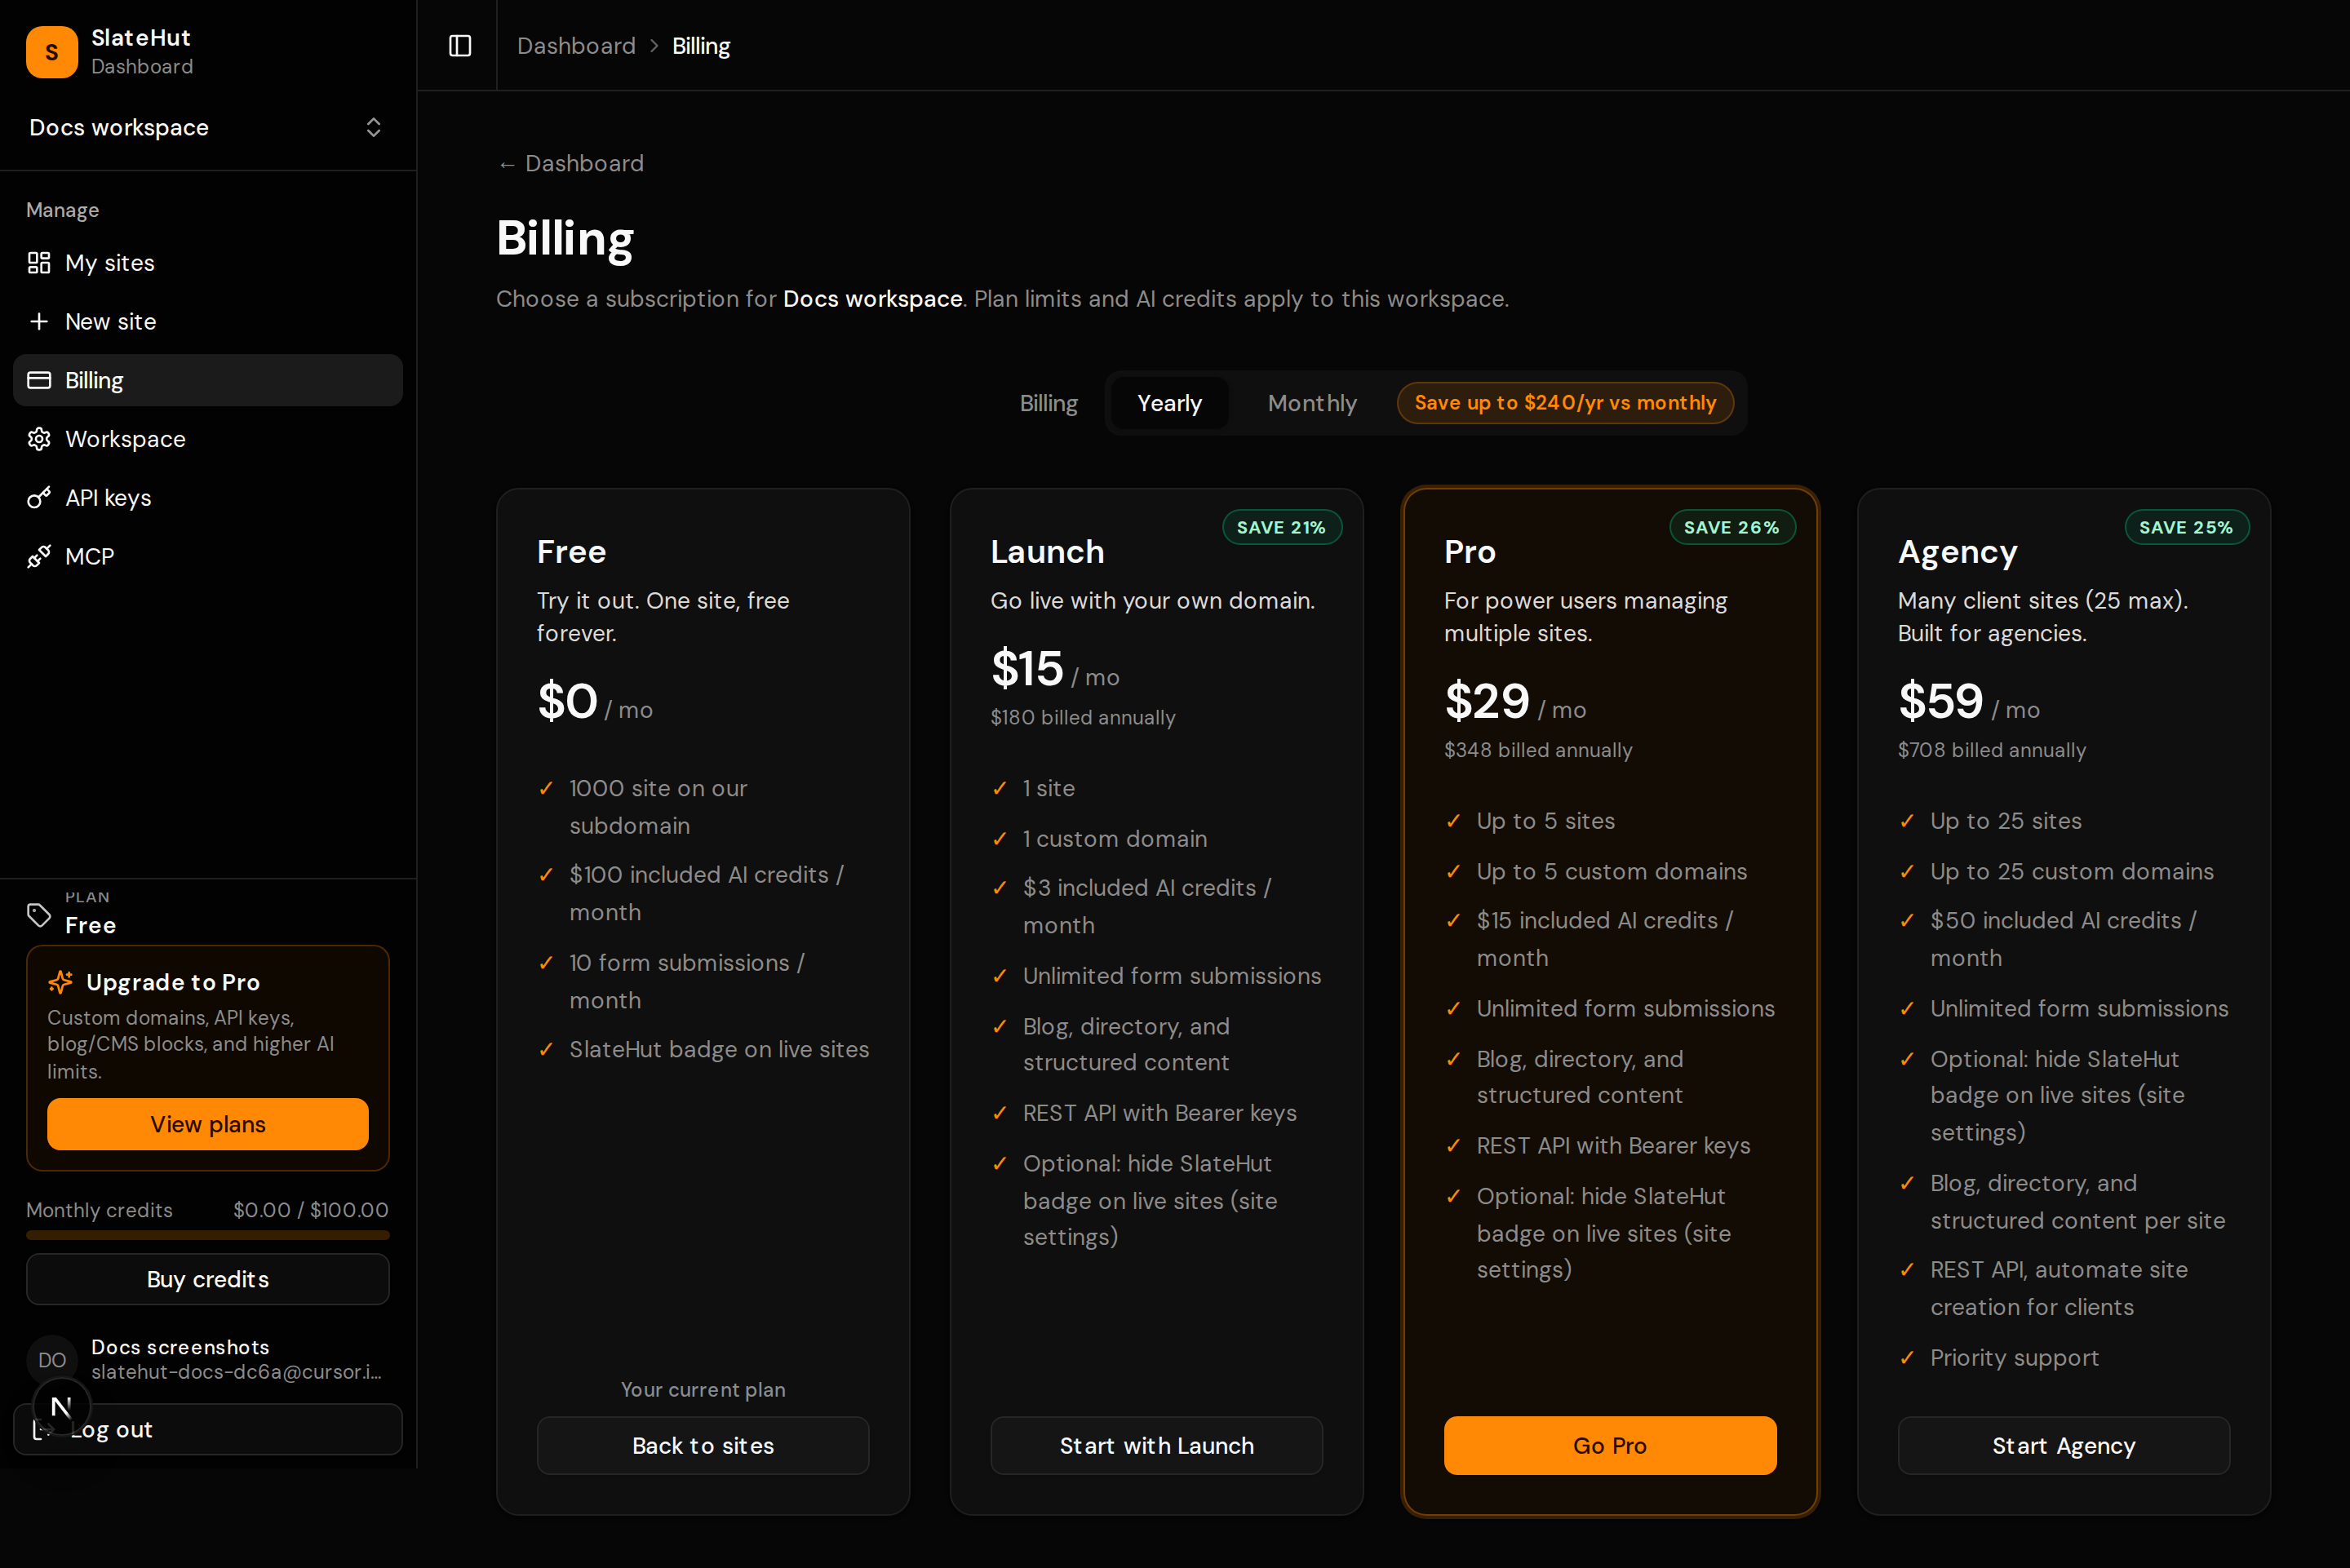Click the SAVE 26% badge on Pro
The height and width of the screenshot is (1568, 2350).
(1732, 527)
